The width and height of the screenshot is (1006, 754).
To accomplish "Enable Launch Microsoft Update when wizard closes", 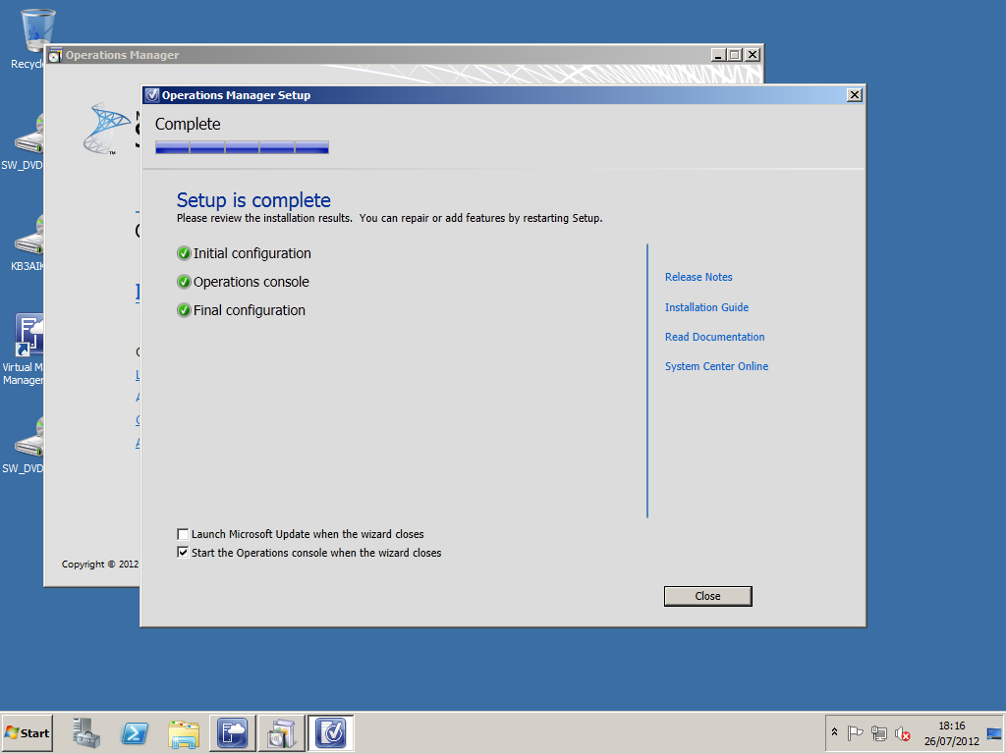I will pyautogui.click(x=183, y=534).
